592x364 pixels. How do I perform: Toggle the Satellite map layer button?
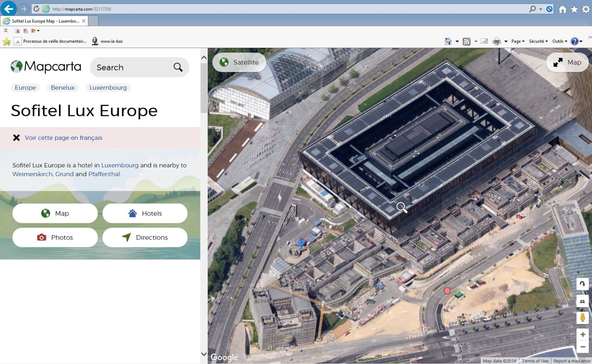pos(239,62)
